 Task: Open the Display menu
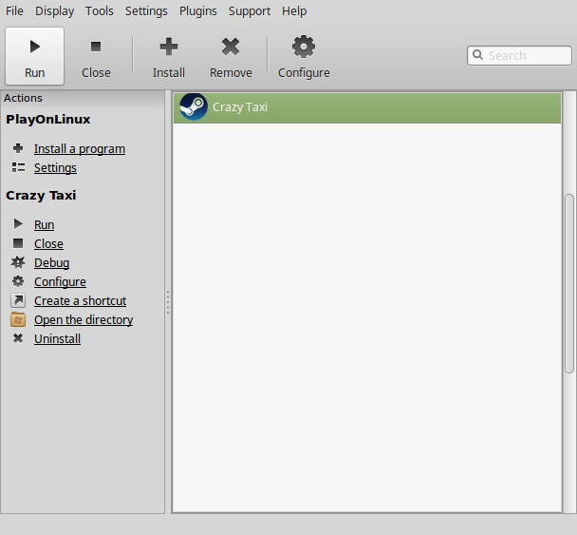pyautogui.click(x=54, y=11)
